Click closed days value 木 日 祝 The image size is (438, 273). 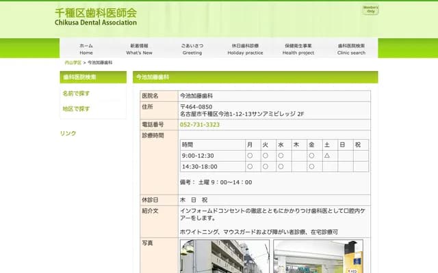coord(194,200)
